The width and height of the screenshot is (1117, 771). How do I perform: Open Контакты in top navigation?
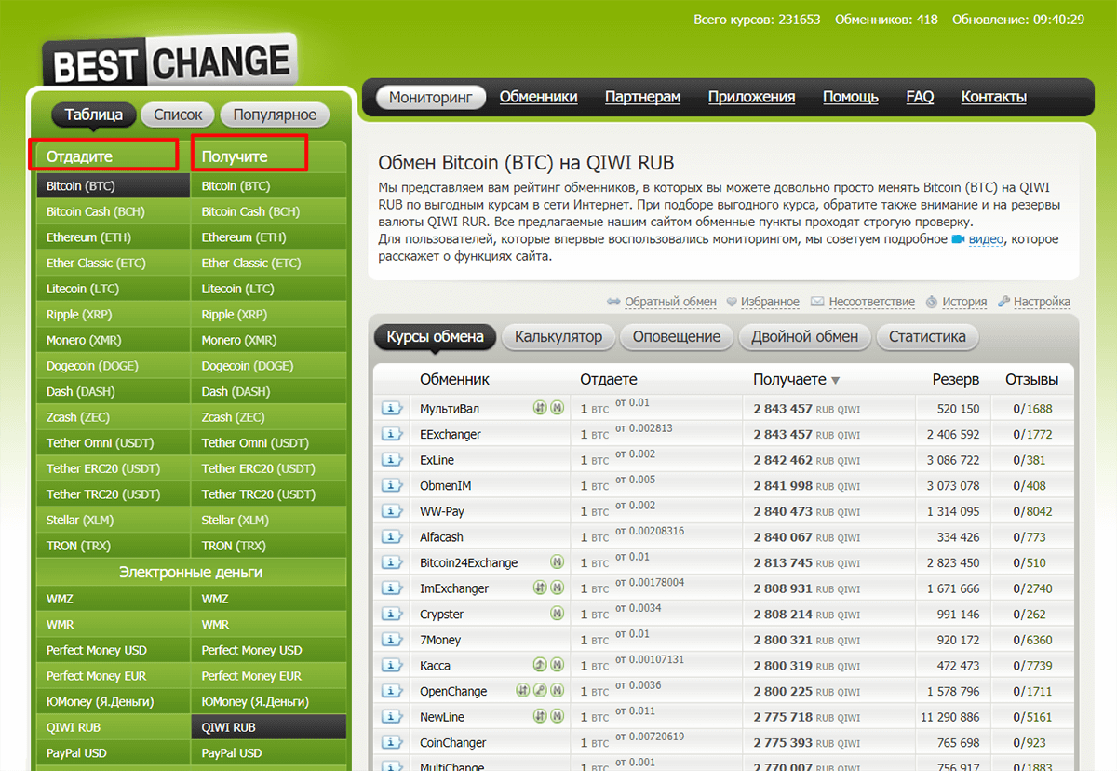click(x=994, y=97)
